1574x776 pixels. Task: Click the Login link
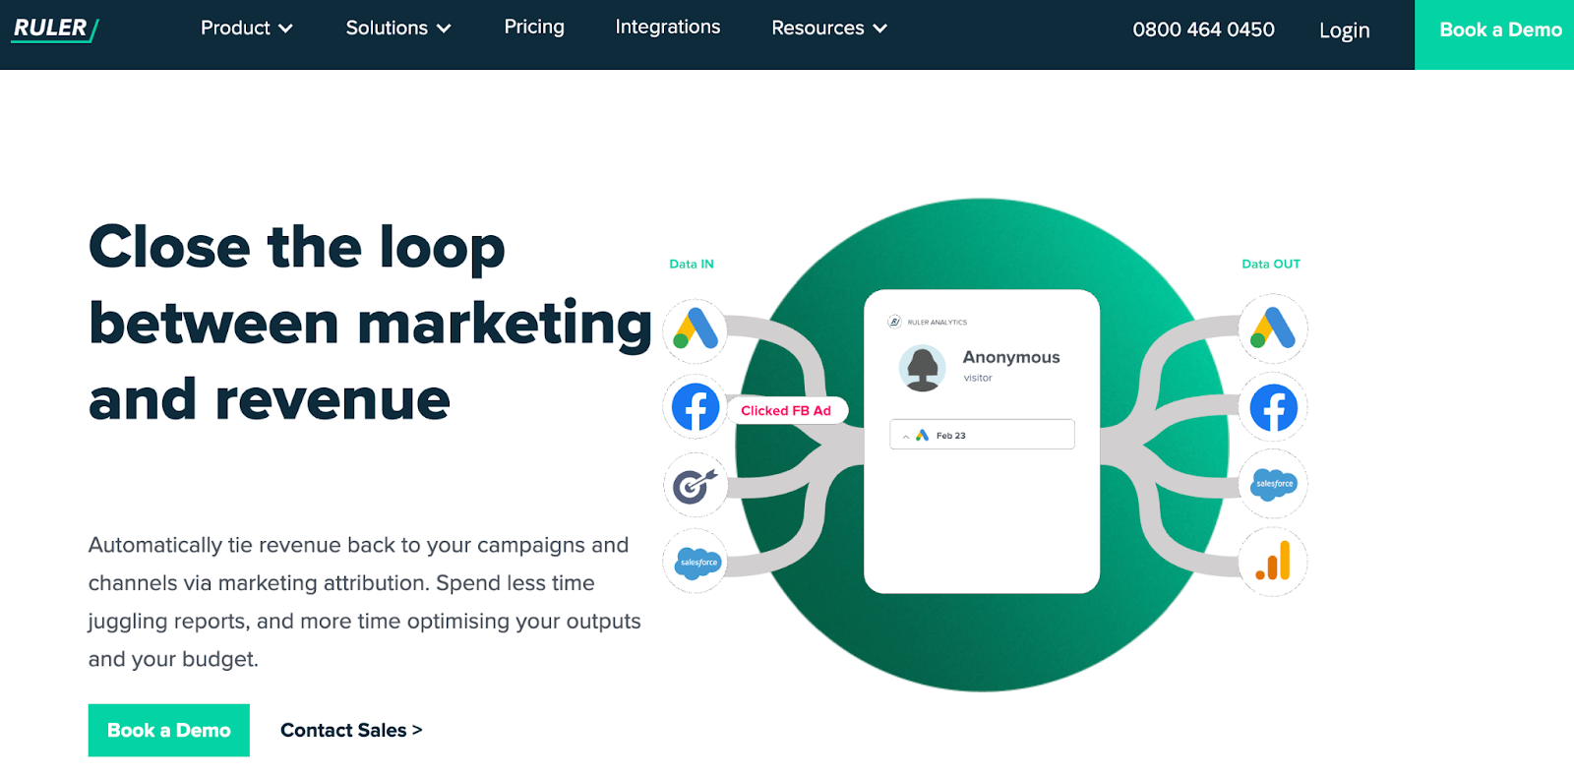[1345, 30]
